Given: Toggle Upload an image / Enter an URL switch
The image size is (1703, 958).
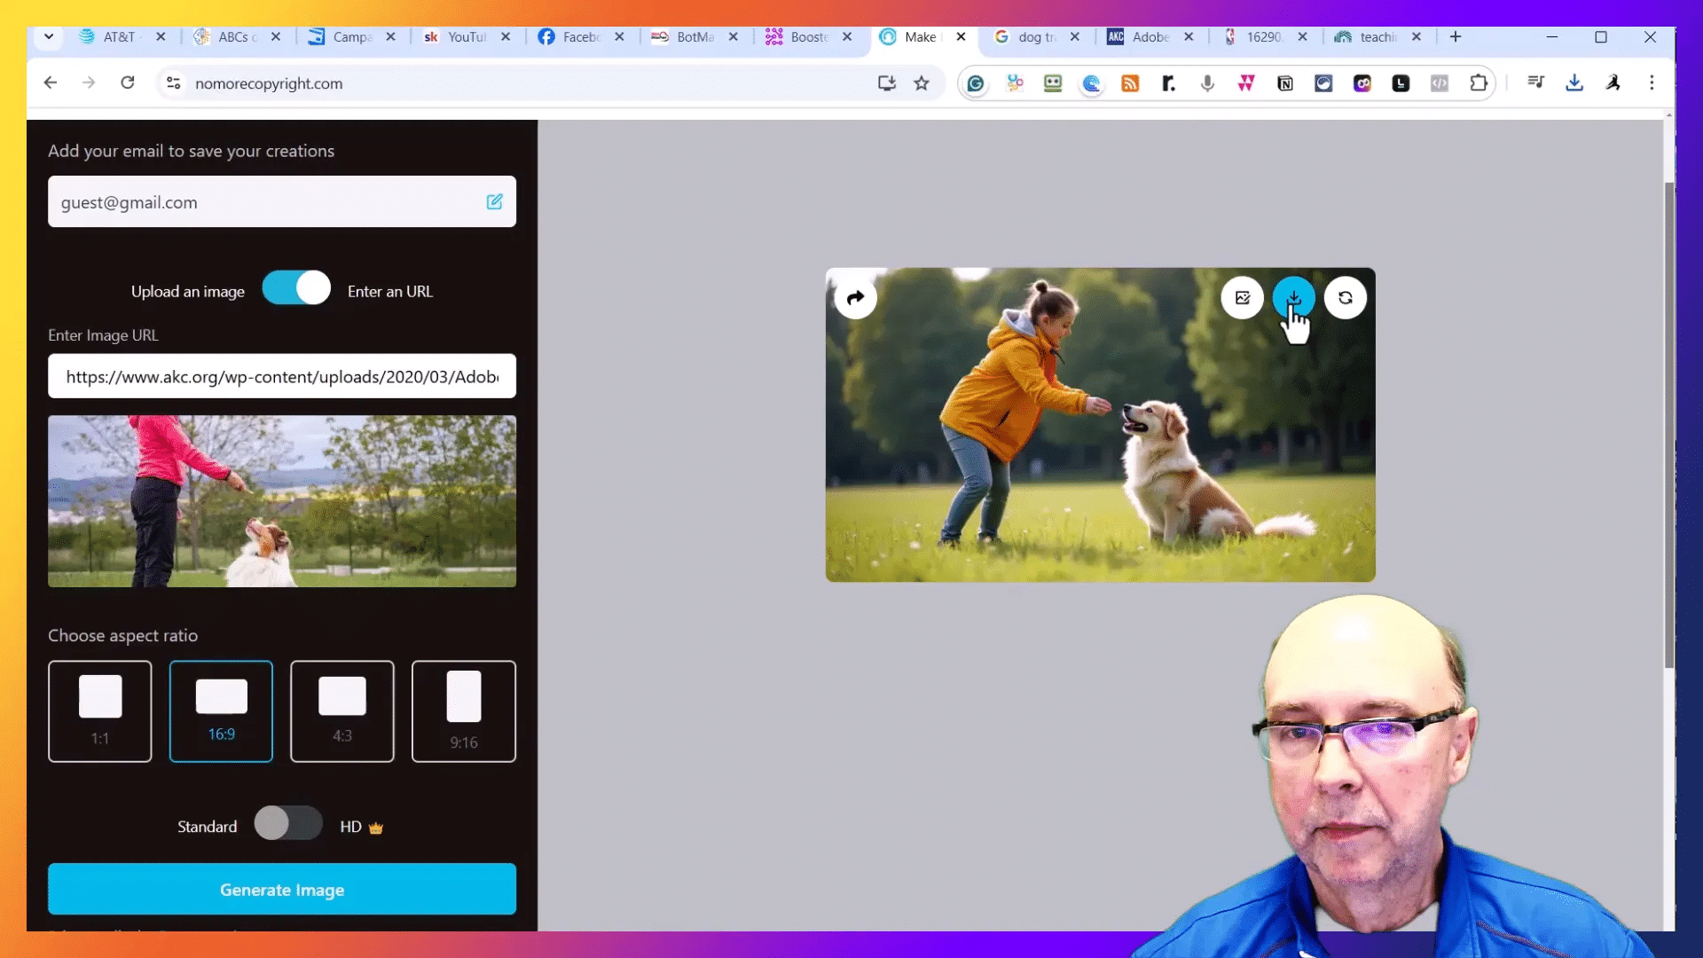Looking at the screenshot, I should click(x=296, y=289).
